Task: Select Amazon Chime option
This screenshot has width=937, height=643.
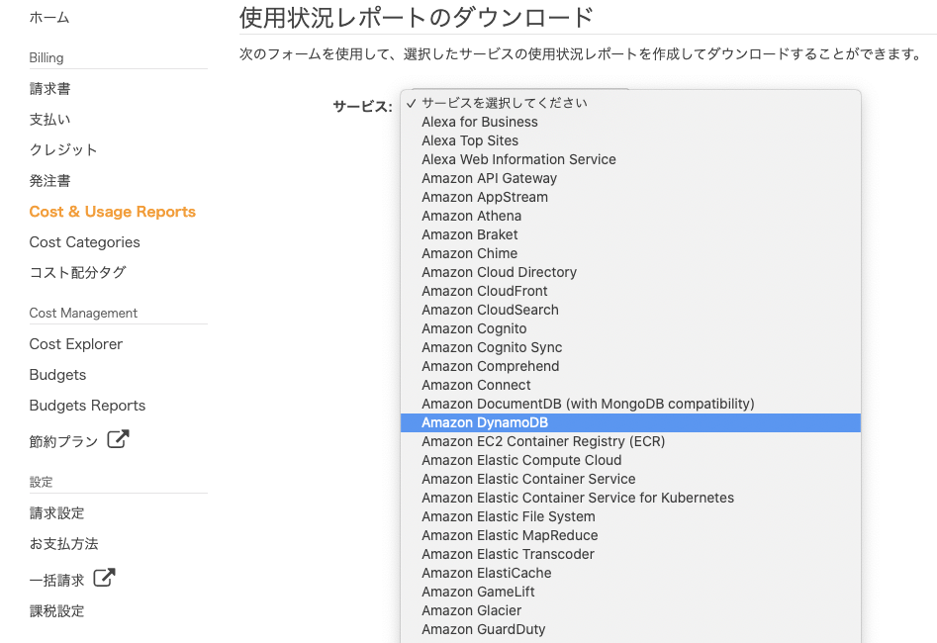Action: pyautogui.click(x=630, y=253)
